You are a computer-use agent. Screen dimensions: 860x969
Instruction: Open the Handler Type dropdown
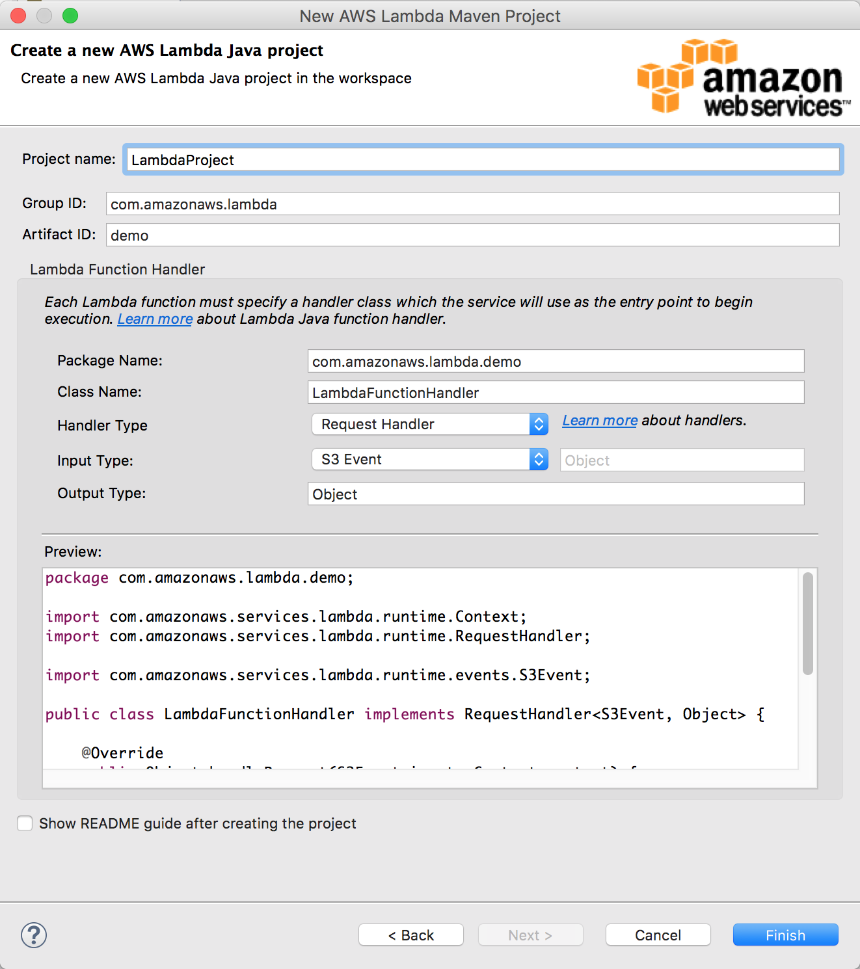pos(430,424)
